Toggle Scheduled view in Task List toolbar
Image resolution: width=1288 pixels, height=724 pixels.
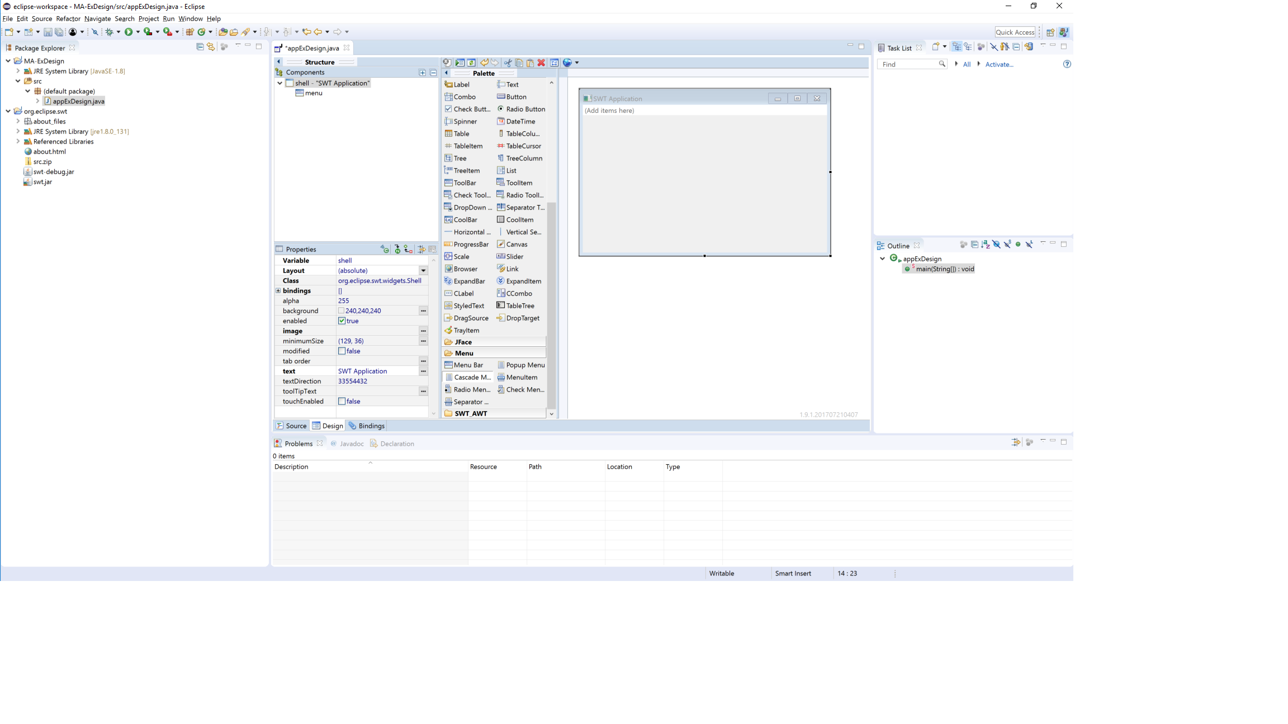968,47
